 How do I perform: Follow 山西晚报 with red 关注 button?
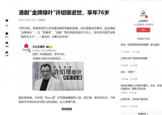point(143,30)
